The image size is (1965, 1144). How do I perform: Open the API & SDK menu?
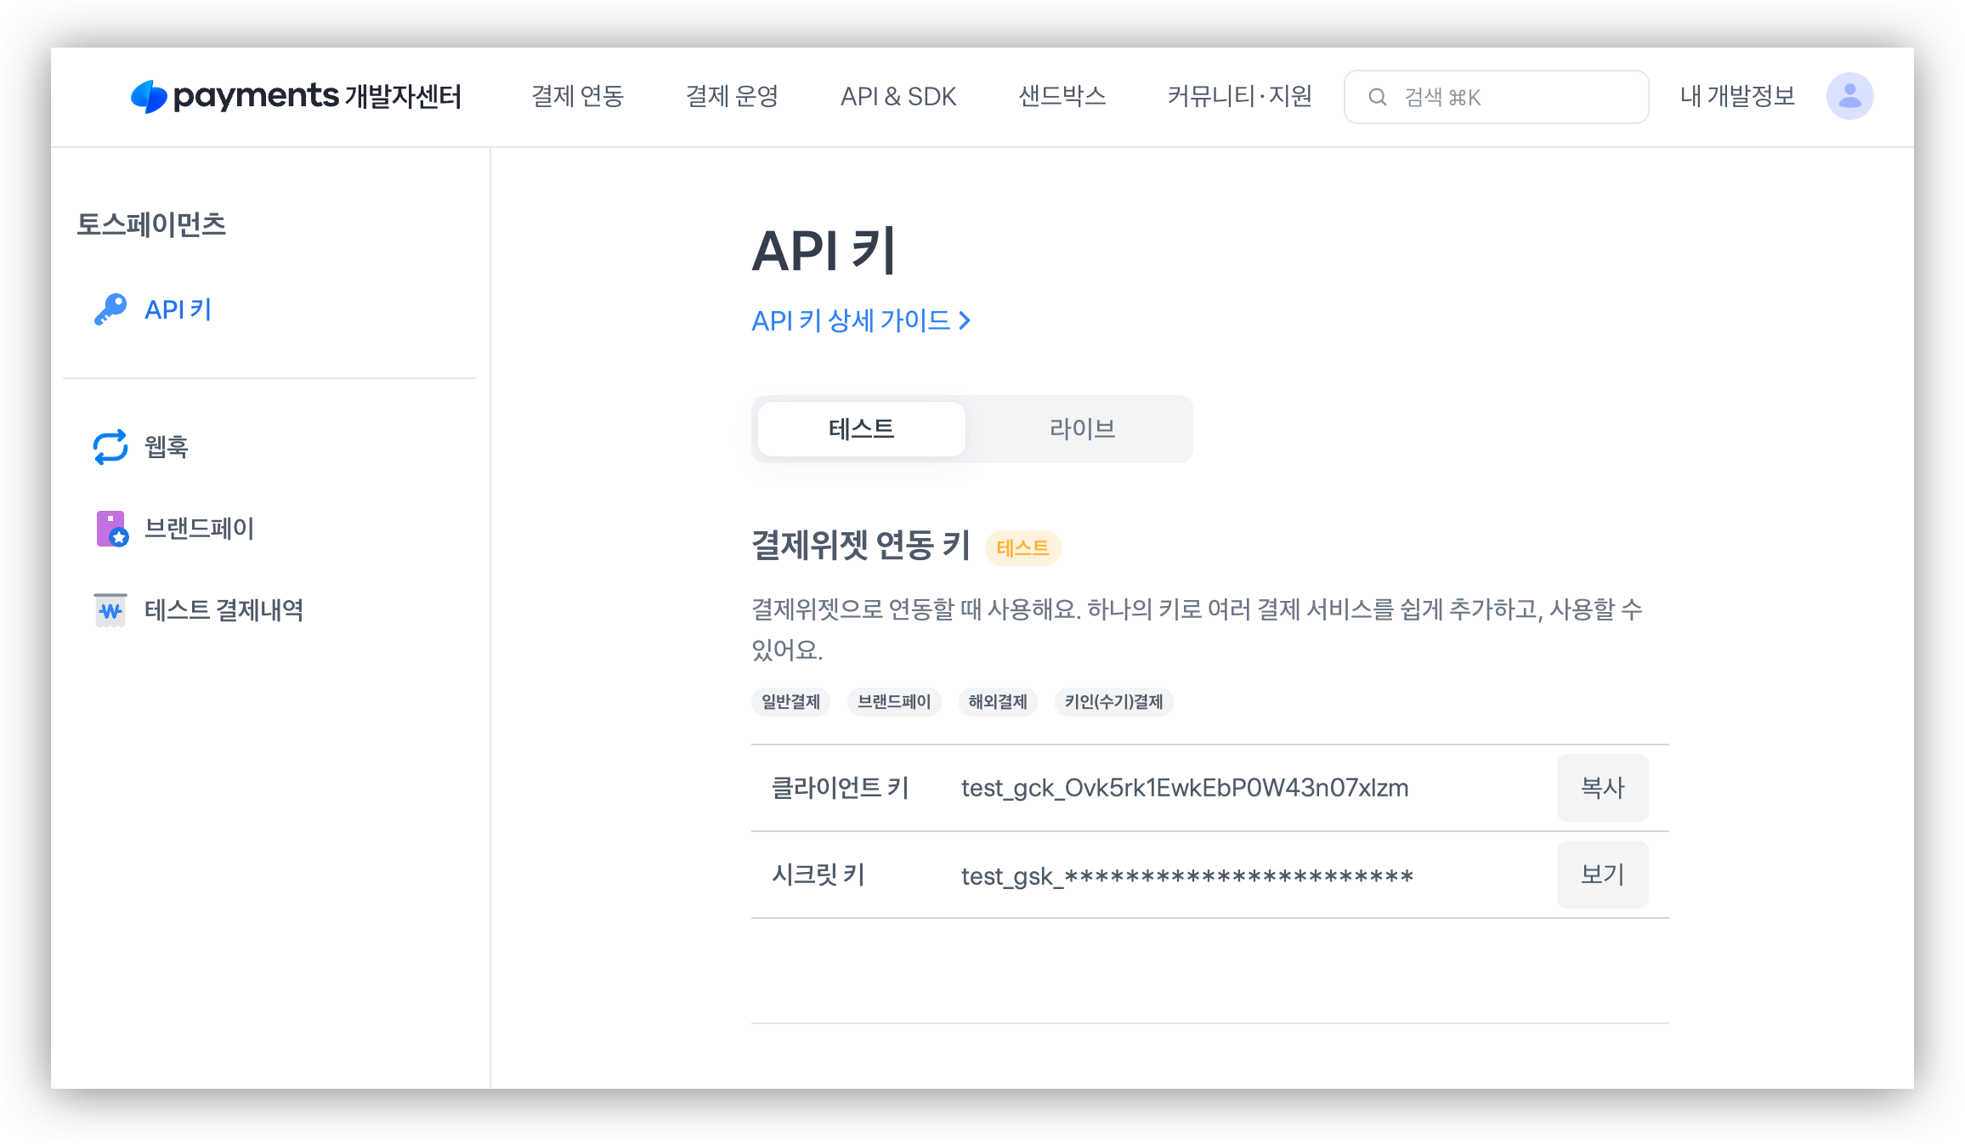click(898, 96)
